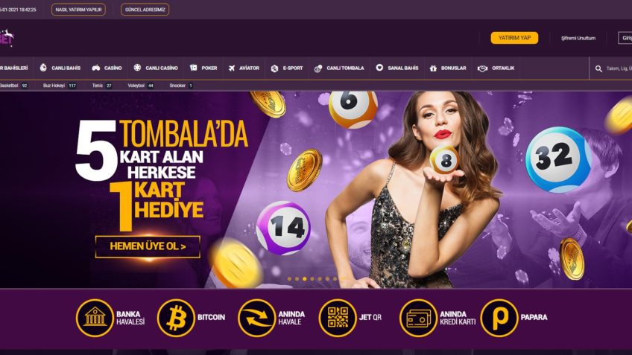Click the Nasıl Yatırım Yapılır button
This screenshot has height=355, width=632.
(x=78, y=10)
